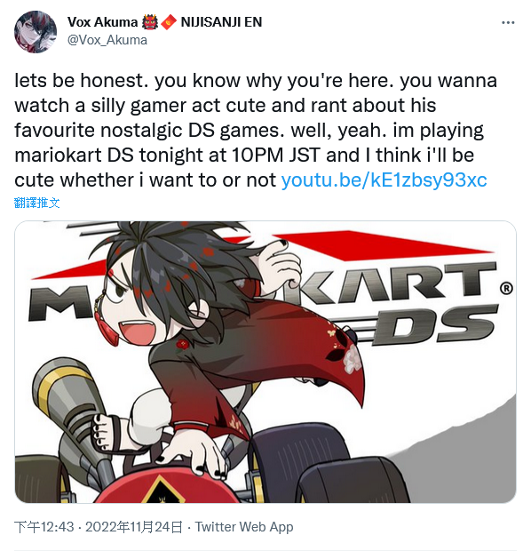Click the ogre mask emoji beside the name

[x=150, y=22]
